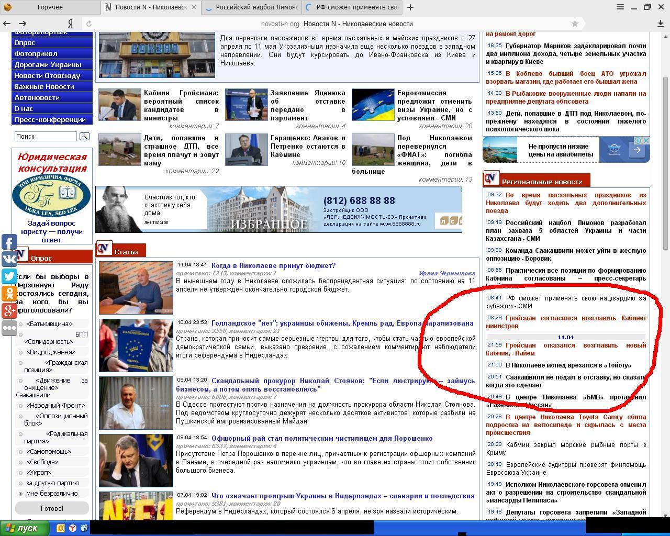Switch to the Горячее tab

tap(50, 7)
